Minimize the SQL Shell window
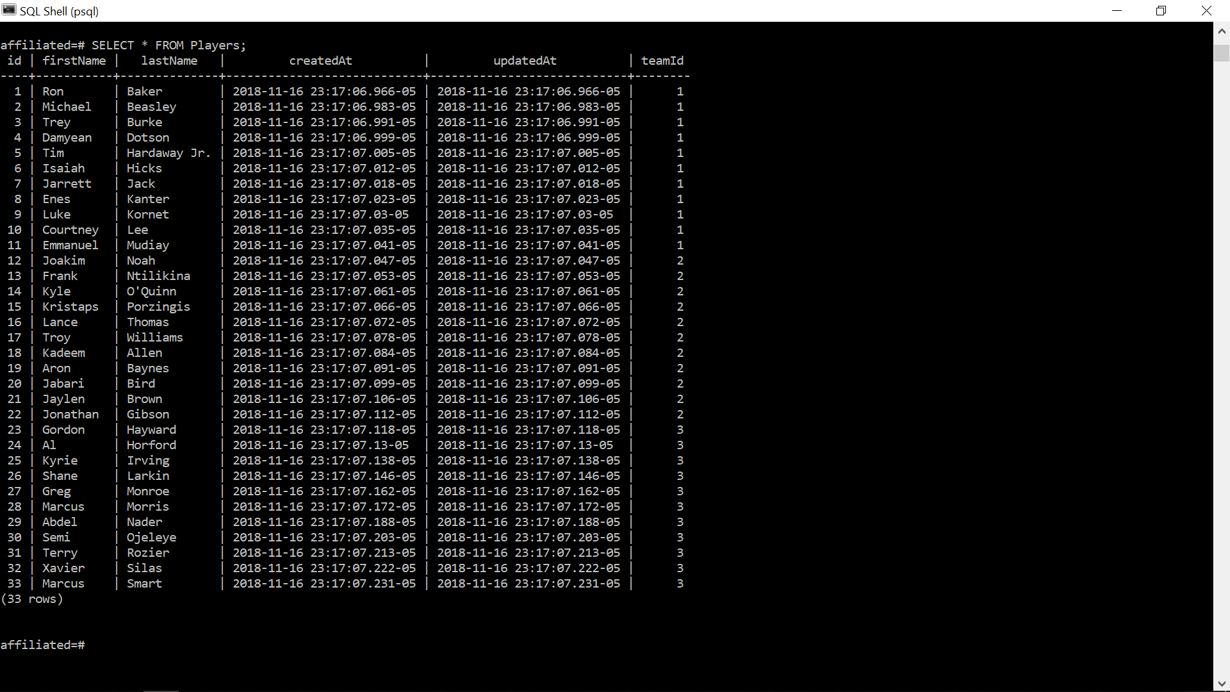The image size is (1230, 692). 1117,11
